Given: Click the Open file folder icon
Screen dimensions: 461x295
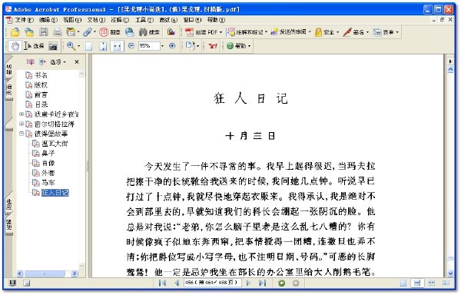Looking at the screenshot, I should 15,32.
